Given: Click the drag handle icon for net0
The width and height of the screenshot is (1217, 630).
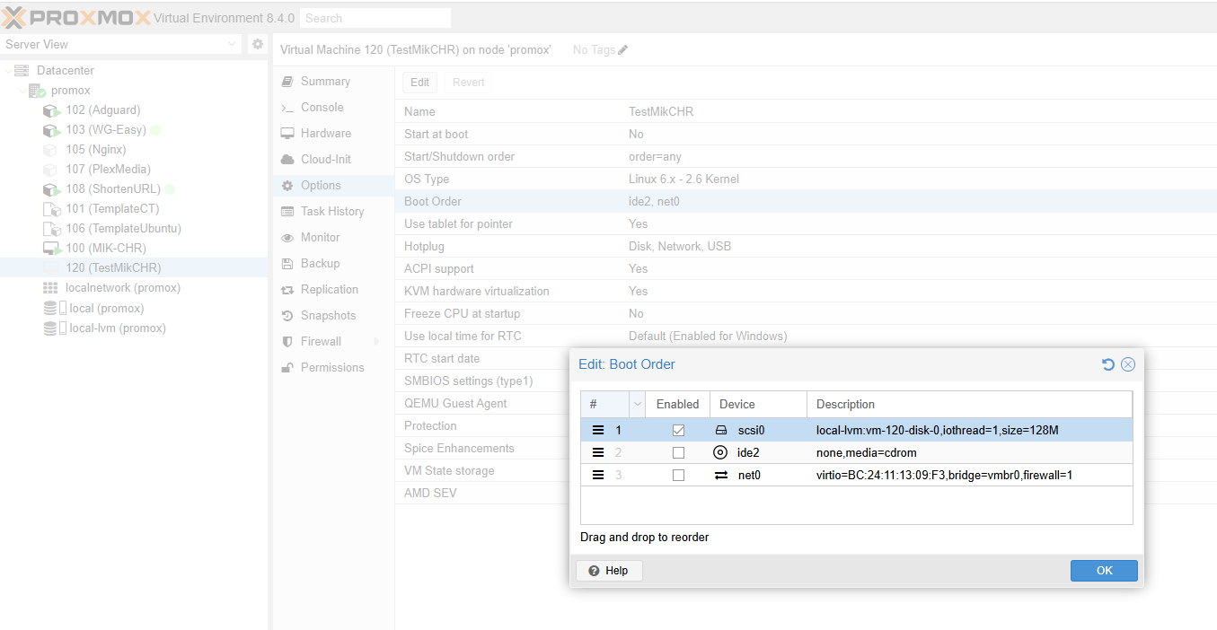Looking at the screenshot, I should point(598,475).
